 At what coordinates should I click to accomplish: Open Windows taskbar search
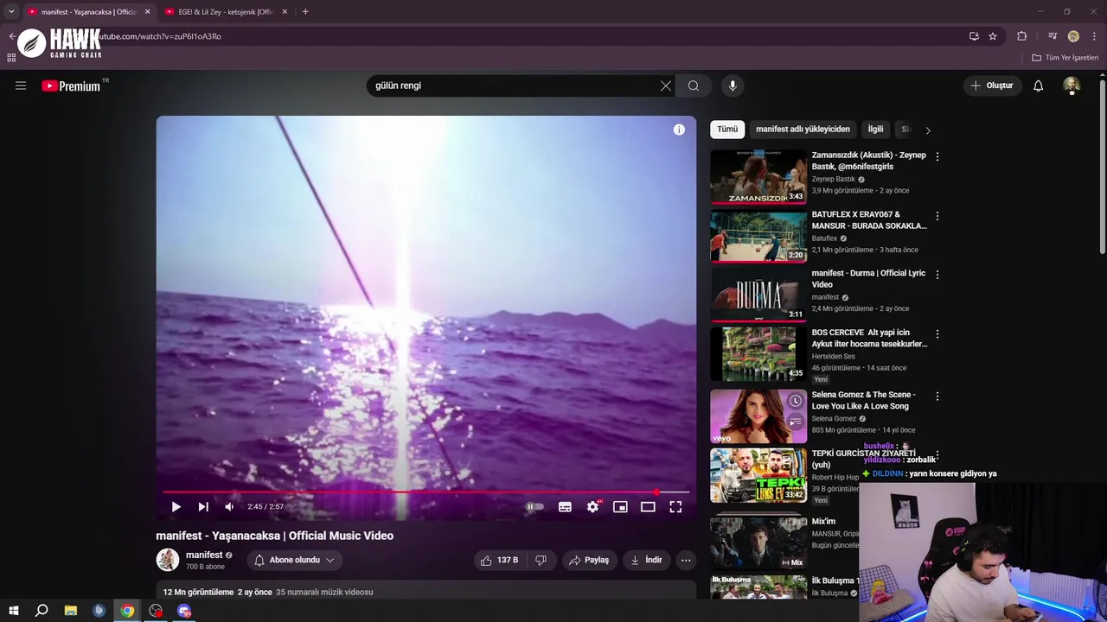[x=42, y=611]
